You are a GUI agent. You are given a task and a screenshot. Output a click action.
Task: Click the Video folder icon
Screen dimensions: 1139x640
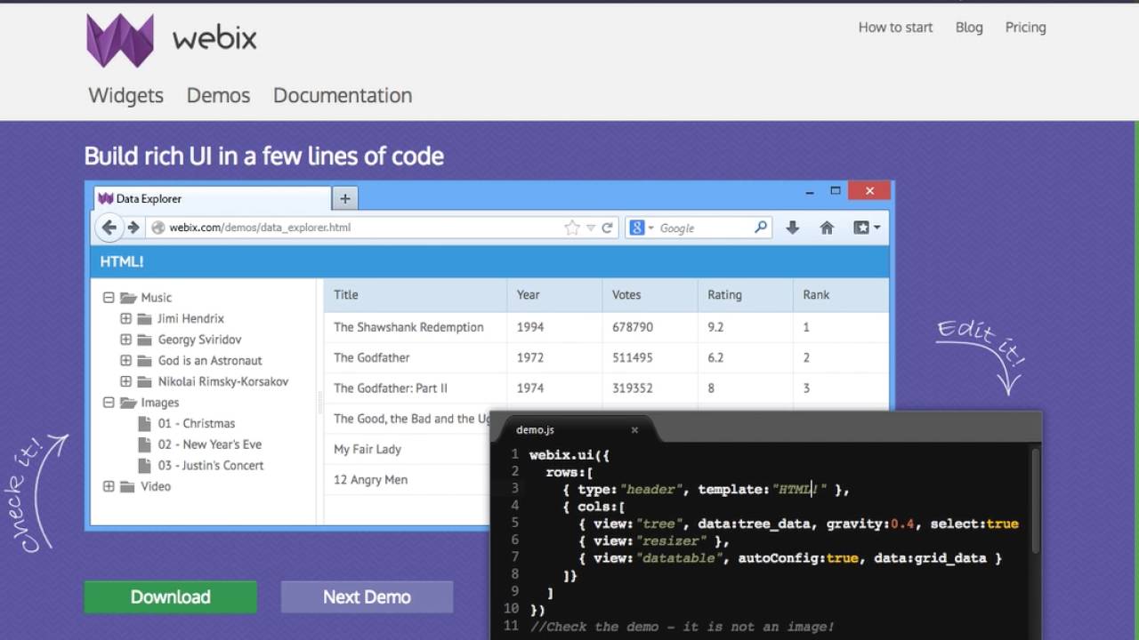tap(128, 486)
